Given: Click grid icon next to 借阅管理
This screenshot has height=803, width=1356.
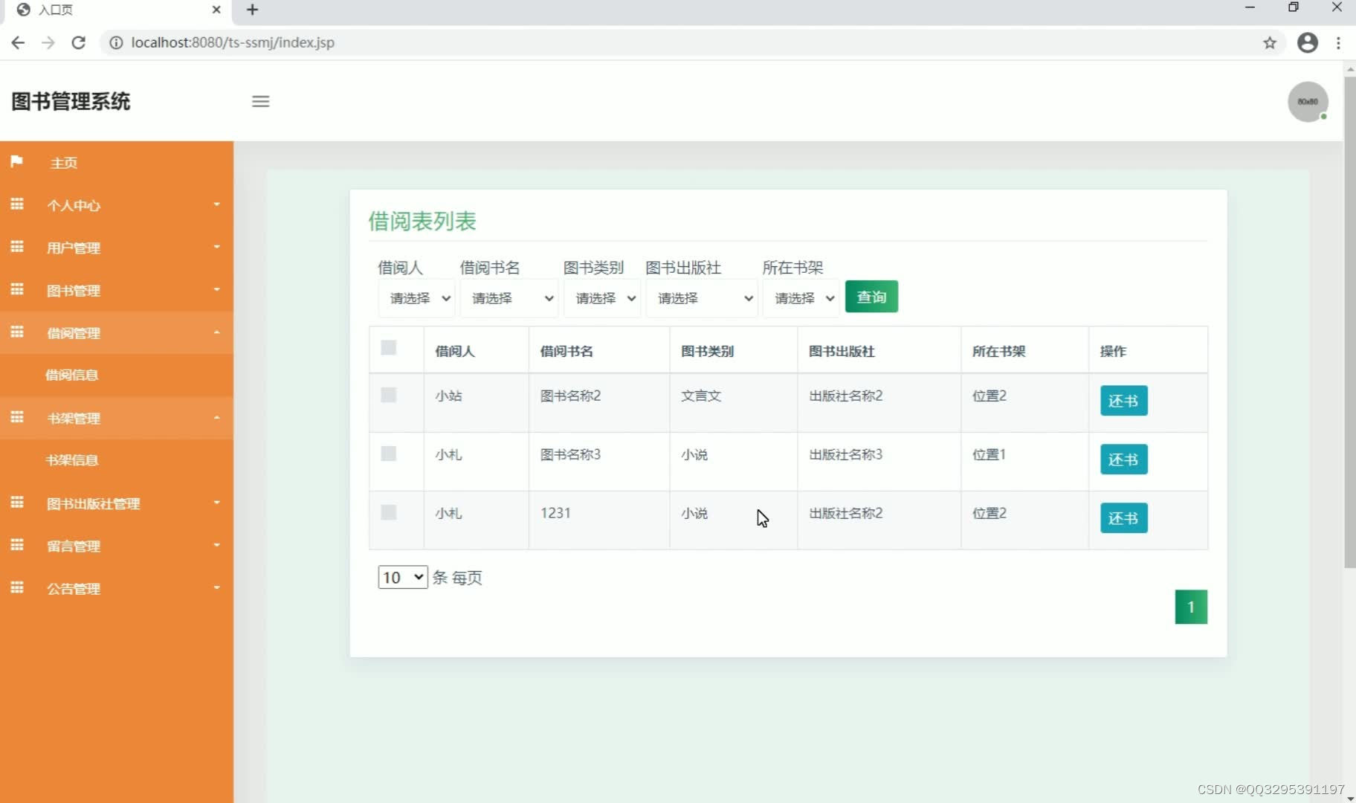Looking at the screenshot, I should 17,332.
